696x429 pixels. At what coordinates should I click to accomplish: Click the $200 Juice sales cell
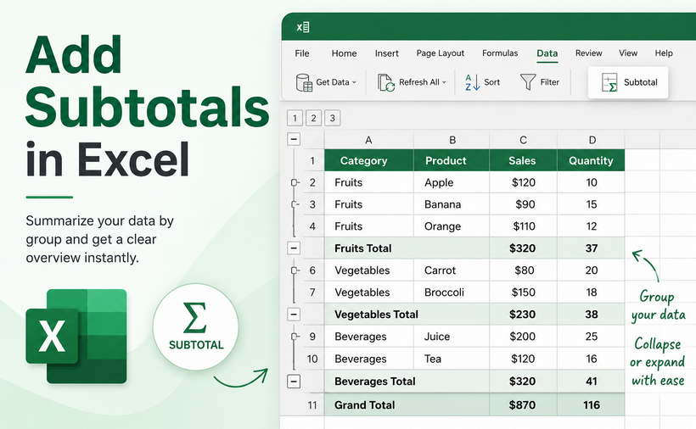(524, 337)
